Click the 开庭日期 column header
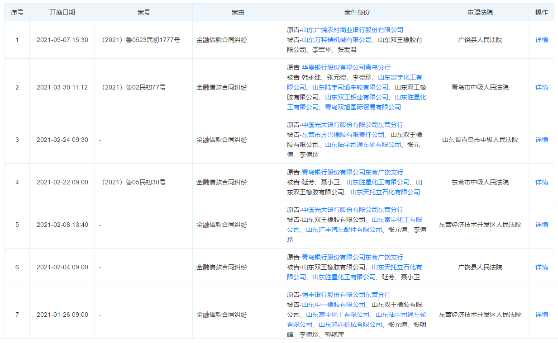The width and height of the screenshot is (558, 343). tap(62, 12)
